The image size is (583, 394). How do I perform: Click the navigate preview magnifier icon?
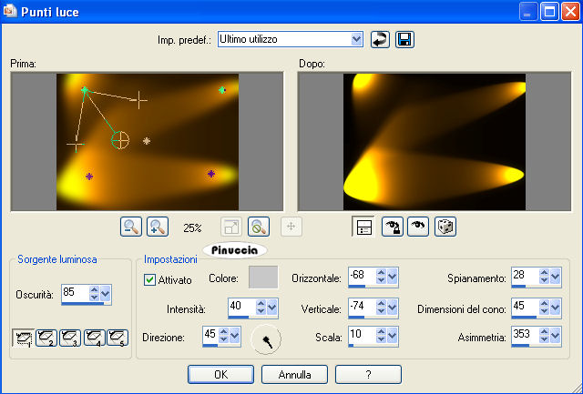click(x=259, y=227)
